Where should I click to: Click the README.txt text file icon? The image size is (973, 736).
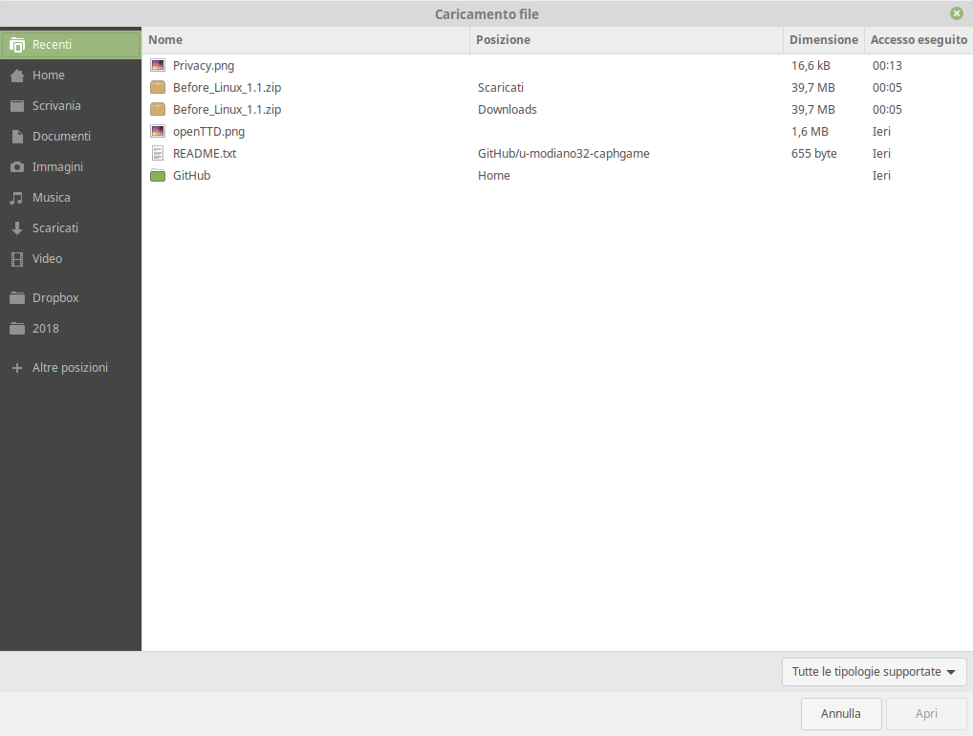158,153
